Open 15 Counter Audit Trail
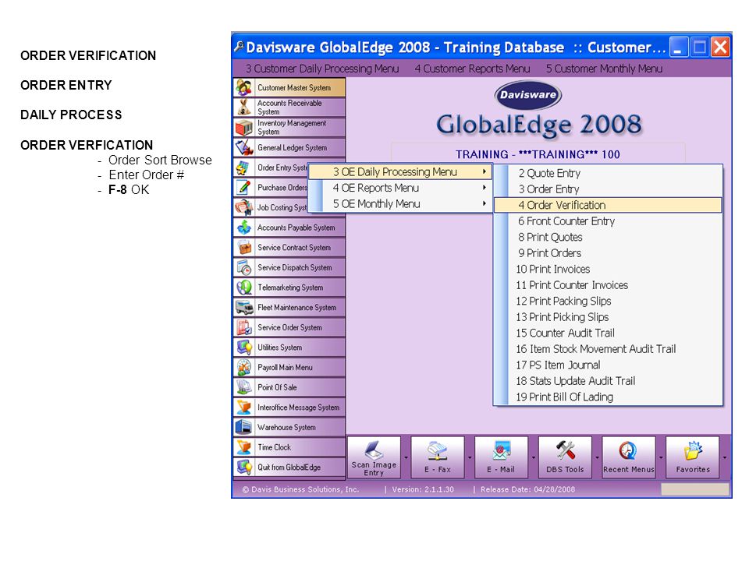 [x=608, y=333]
